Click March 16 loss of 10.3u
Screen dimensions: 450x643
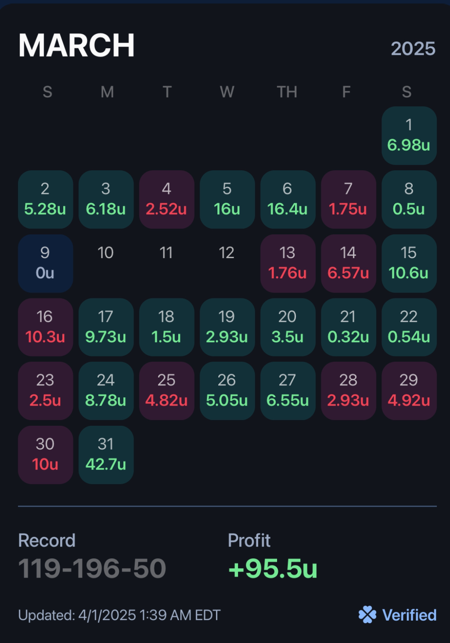46,327
